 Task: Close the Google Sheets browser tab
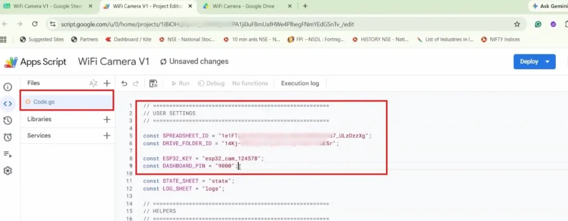tap(90, 6)
